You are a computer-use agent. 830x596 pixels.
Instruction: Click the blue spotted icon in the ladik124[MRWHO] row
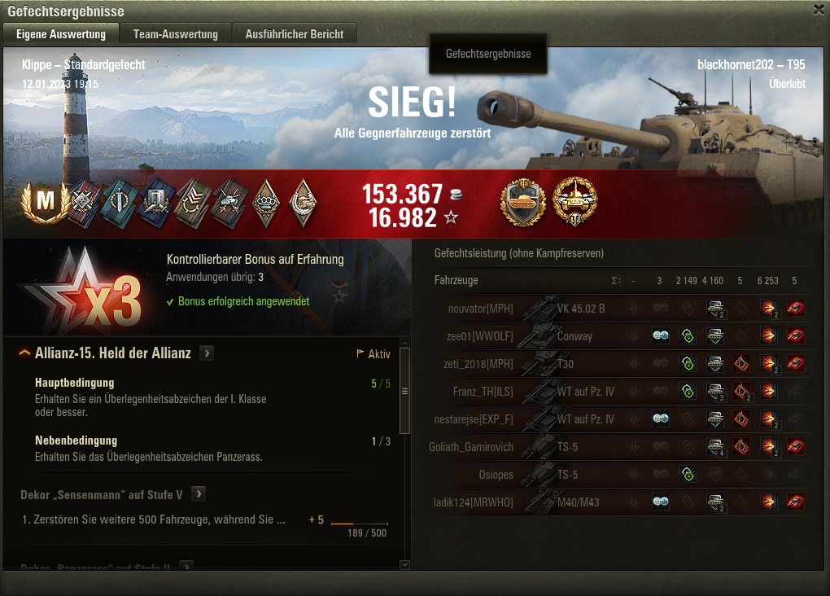pyautogui.click(x=660, y=502)
